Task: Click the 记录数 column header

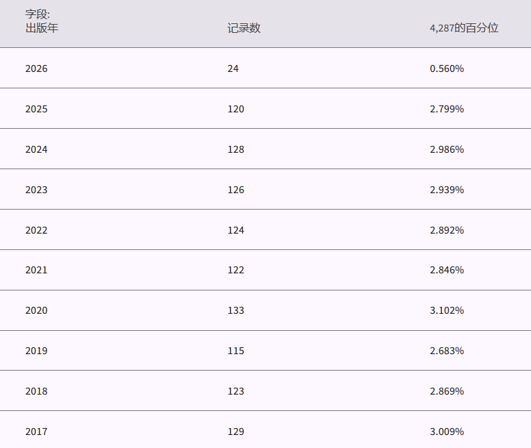Action: tap(244, 28)
